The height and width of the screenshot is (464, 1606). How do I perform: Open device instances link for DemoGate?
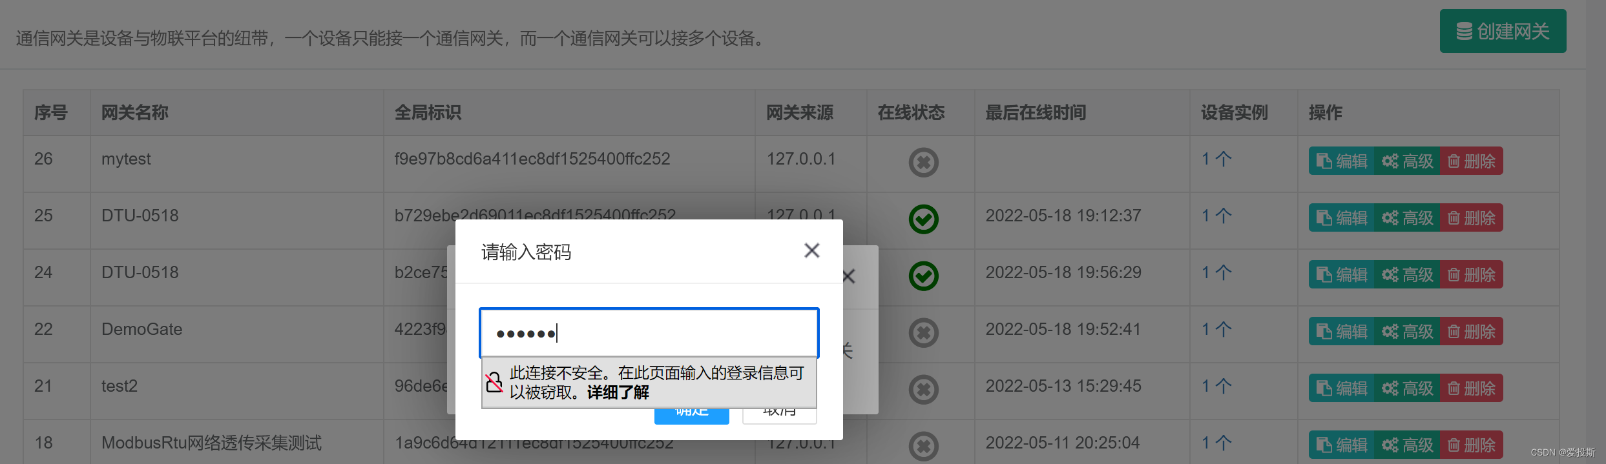[1216, 329]
